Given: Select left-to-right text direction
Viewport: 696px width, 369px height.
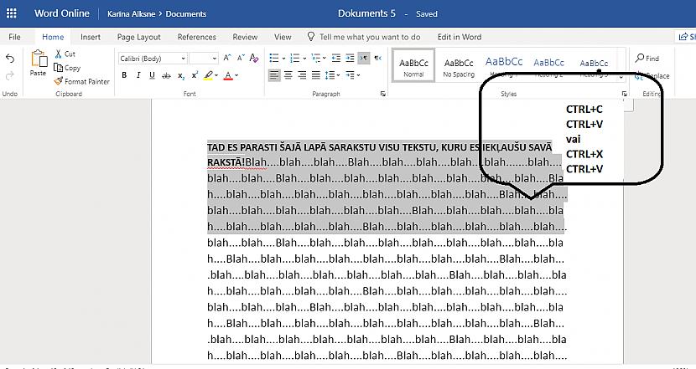Looking at the screenshot, I should pyautogui.click(x=364, y=58).
